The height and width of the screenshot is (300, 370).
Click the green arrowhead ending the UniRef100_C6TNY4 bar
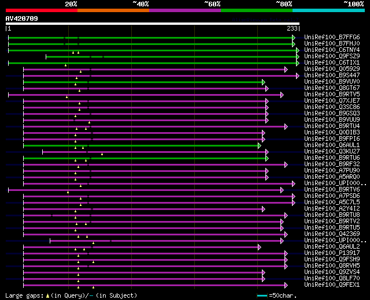(x=298, y=50)
